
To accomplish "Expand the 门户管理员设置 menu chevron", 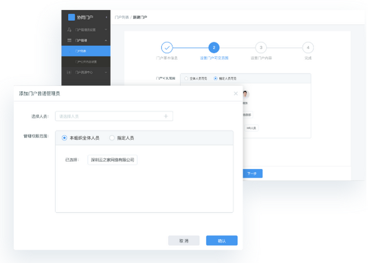I will pyautogui.click(x=106, y=30).
